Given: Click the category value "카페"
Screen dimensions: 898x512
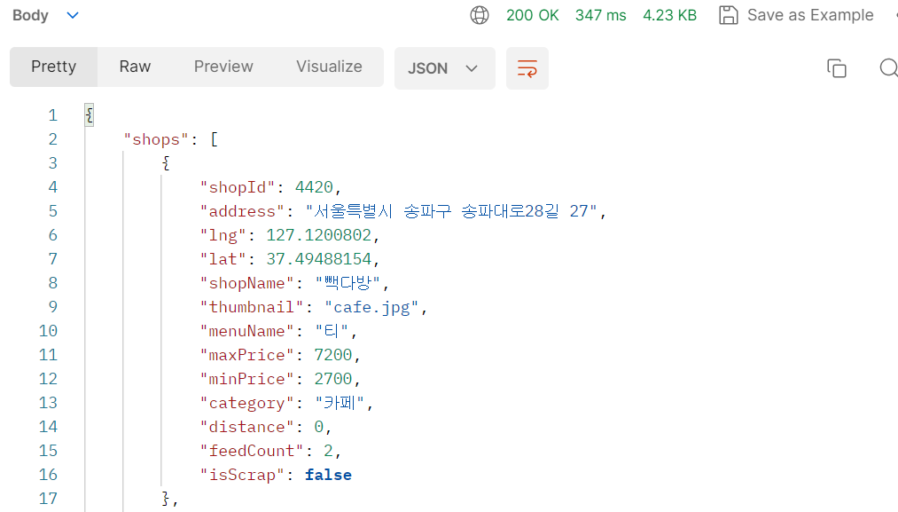Looking at the screenshot, I should pyautogui.click(x=340, y=403).
